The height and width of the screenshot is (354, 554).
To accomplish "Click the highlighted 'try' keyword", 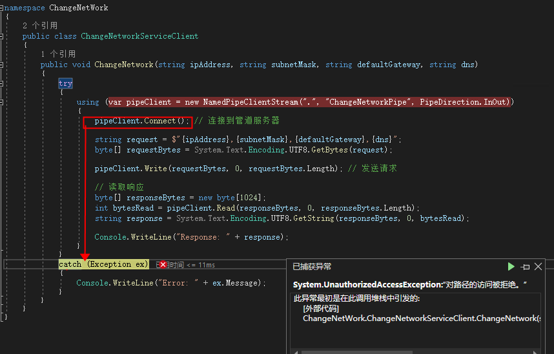I will click(65, 83).
